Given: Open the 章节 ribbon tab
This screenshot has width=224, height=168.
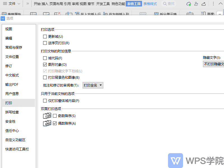Looking at the screenshot, I should pyautogui.click(x=91, y=4).
